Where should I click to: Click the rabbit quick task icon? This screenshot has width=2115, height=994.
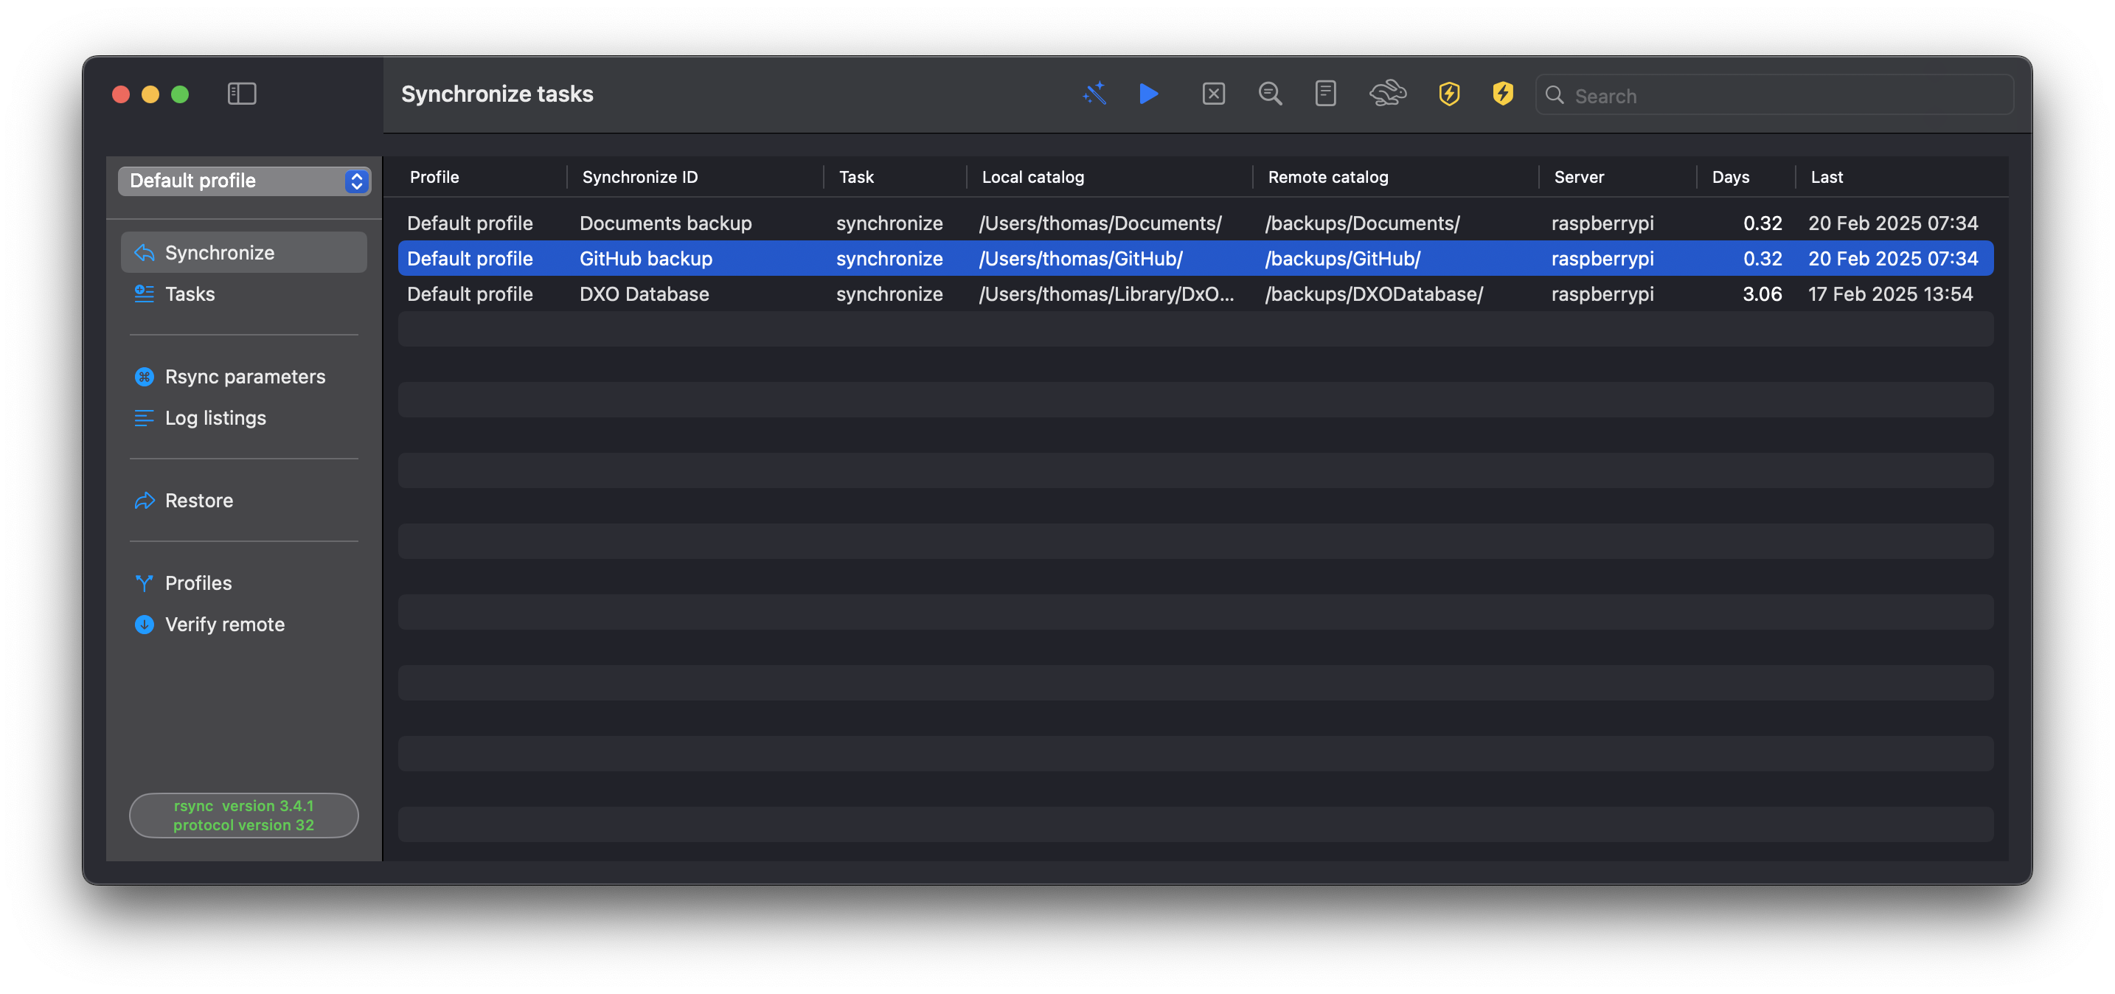1388,94
